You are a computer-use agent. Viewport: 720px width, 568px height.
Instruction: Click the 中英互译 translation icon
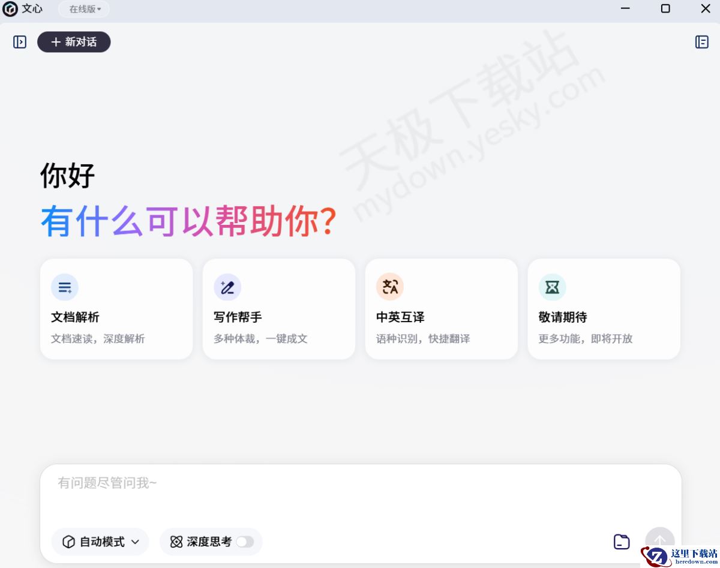pyautogui.click(x=389, y=287)
